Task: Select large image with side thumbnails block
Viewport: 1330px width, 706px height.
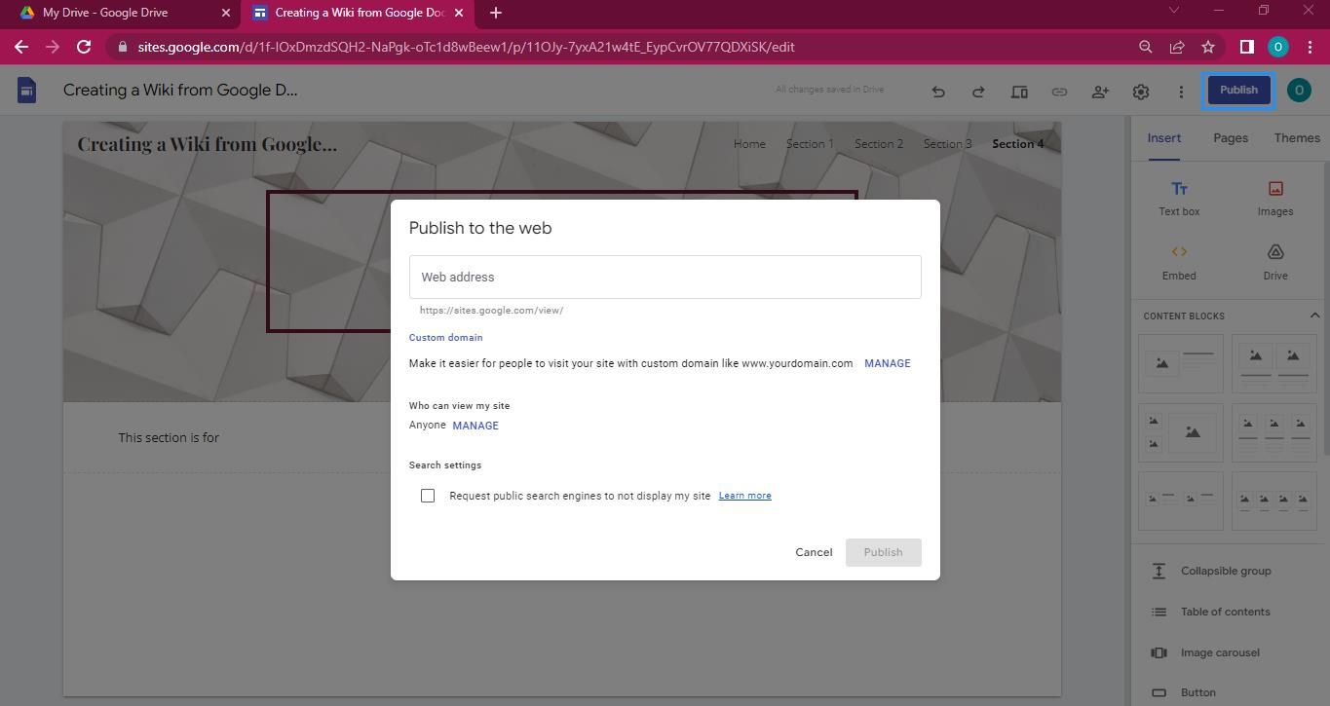Action: pyautogui.click(x=1181, y=432)
